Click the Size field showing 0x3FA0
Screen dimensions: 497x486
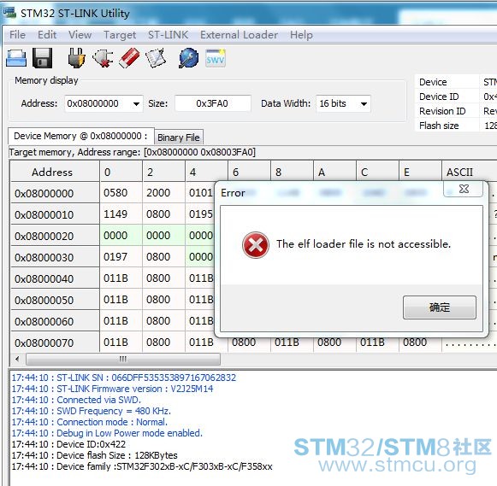pyautogui.click(x=213, y=104)
